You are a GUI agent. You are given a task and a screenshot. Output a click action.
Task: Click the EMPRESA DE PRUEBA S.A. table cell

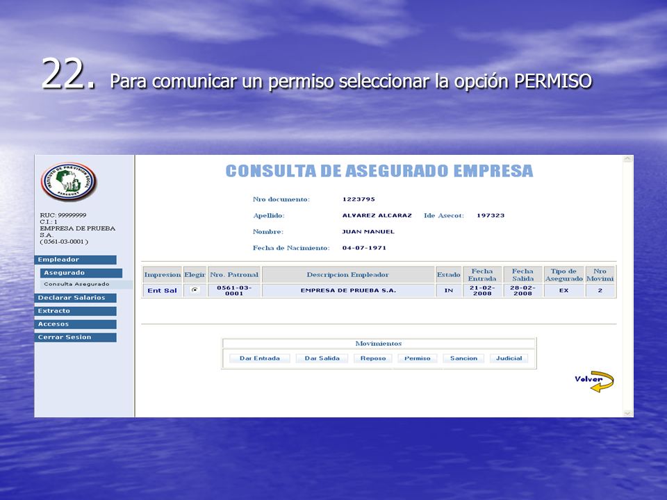(x=348, y=291)
